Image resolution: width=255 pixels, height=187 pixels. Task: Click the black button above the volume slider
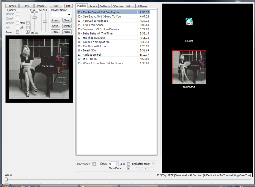[x=32, y=12]
